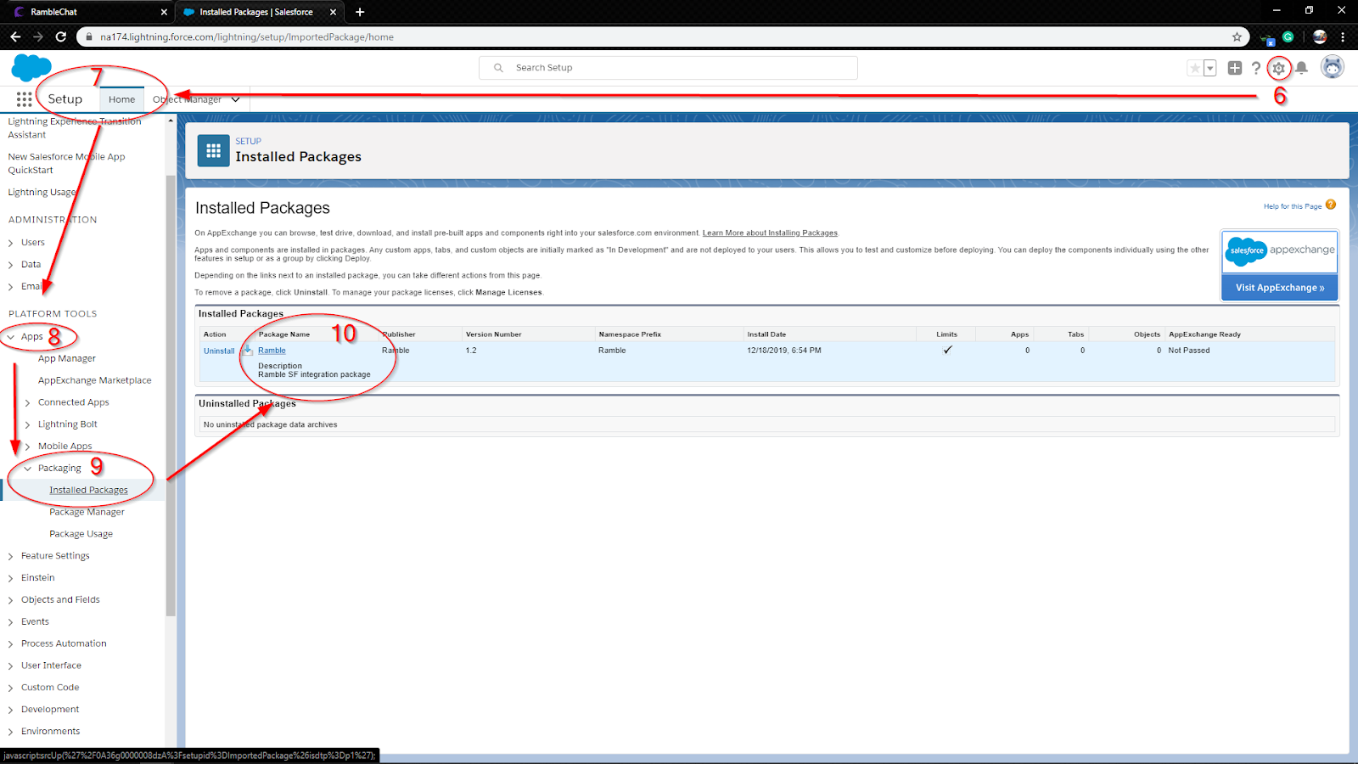Image resolution: width=1358 pixels, height=764 pixels.
Task: Open the help question mark icon
Action: point(1256,68)
